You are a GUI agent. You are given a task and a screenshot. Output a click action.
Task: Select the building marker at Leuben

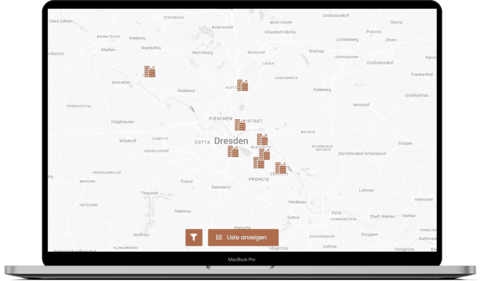pyautogui.click(x=281, y=168)
